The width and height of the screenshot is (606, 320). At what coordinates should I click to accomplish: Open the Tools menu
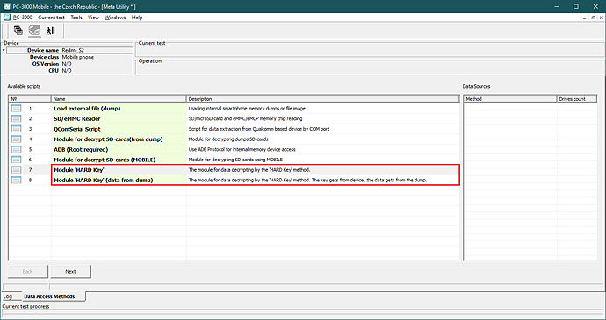76,18
